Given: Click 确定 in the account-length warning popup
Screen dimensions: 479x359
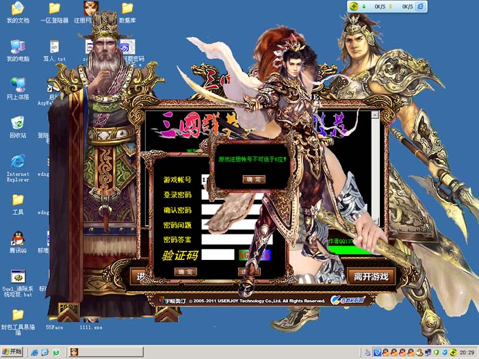Looking at the screenshot, I should pos(253,178).
